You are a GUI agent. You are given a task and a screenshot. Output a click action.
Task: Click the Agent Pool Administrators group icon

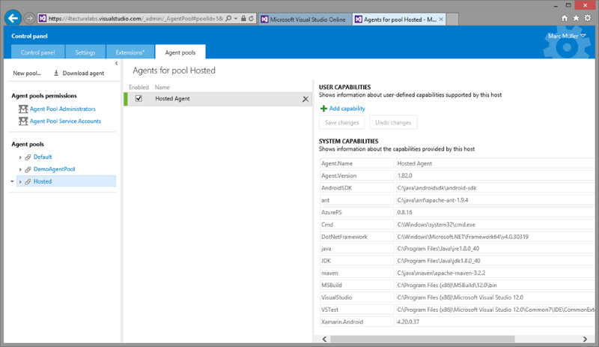(x=23, y=109)
